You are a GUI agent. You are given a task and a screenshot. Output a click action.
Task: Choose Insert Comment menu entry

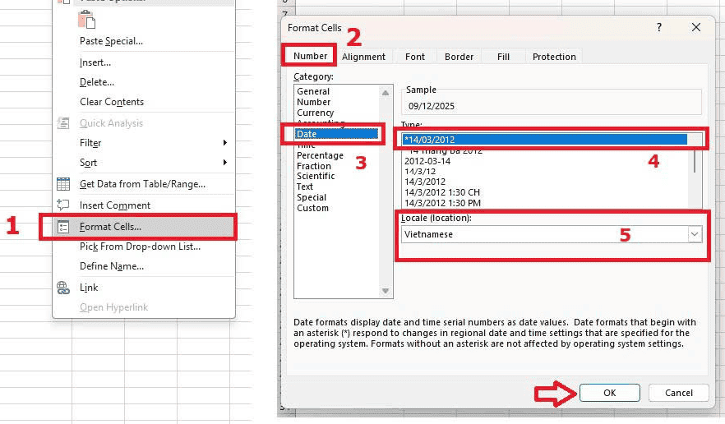coord(115,205)
